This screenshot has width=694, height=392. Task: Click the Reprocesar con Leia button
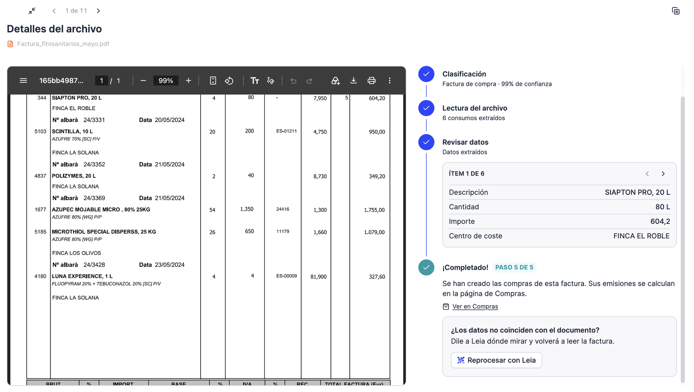[496, 360]
